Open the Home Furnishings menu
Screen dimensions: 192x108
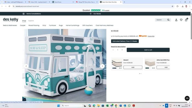pos(72,25)
